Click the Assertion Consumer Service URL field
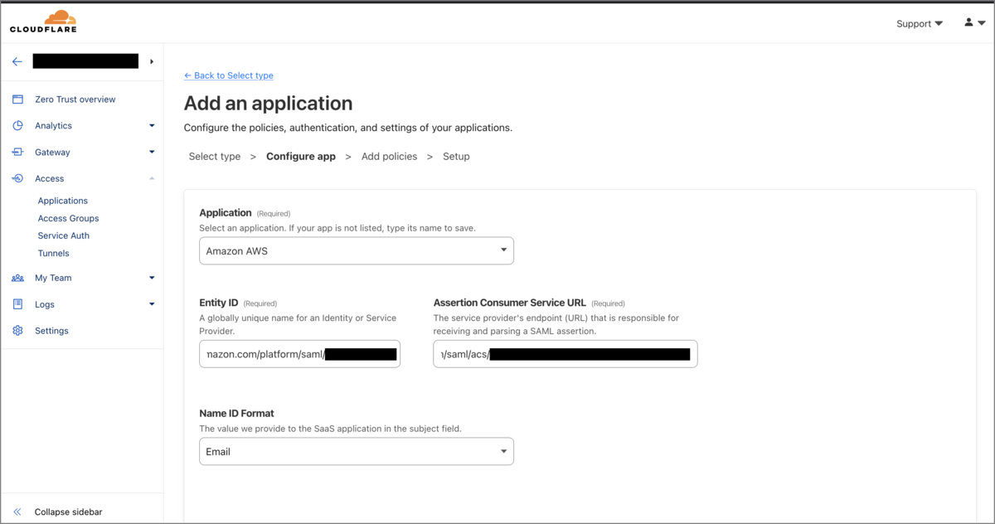995x524 pixels. click(565, 354)
